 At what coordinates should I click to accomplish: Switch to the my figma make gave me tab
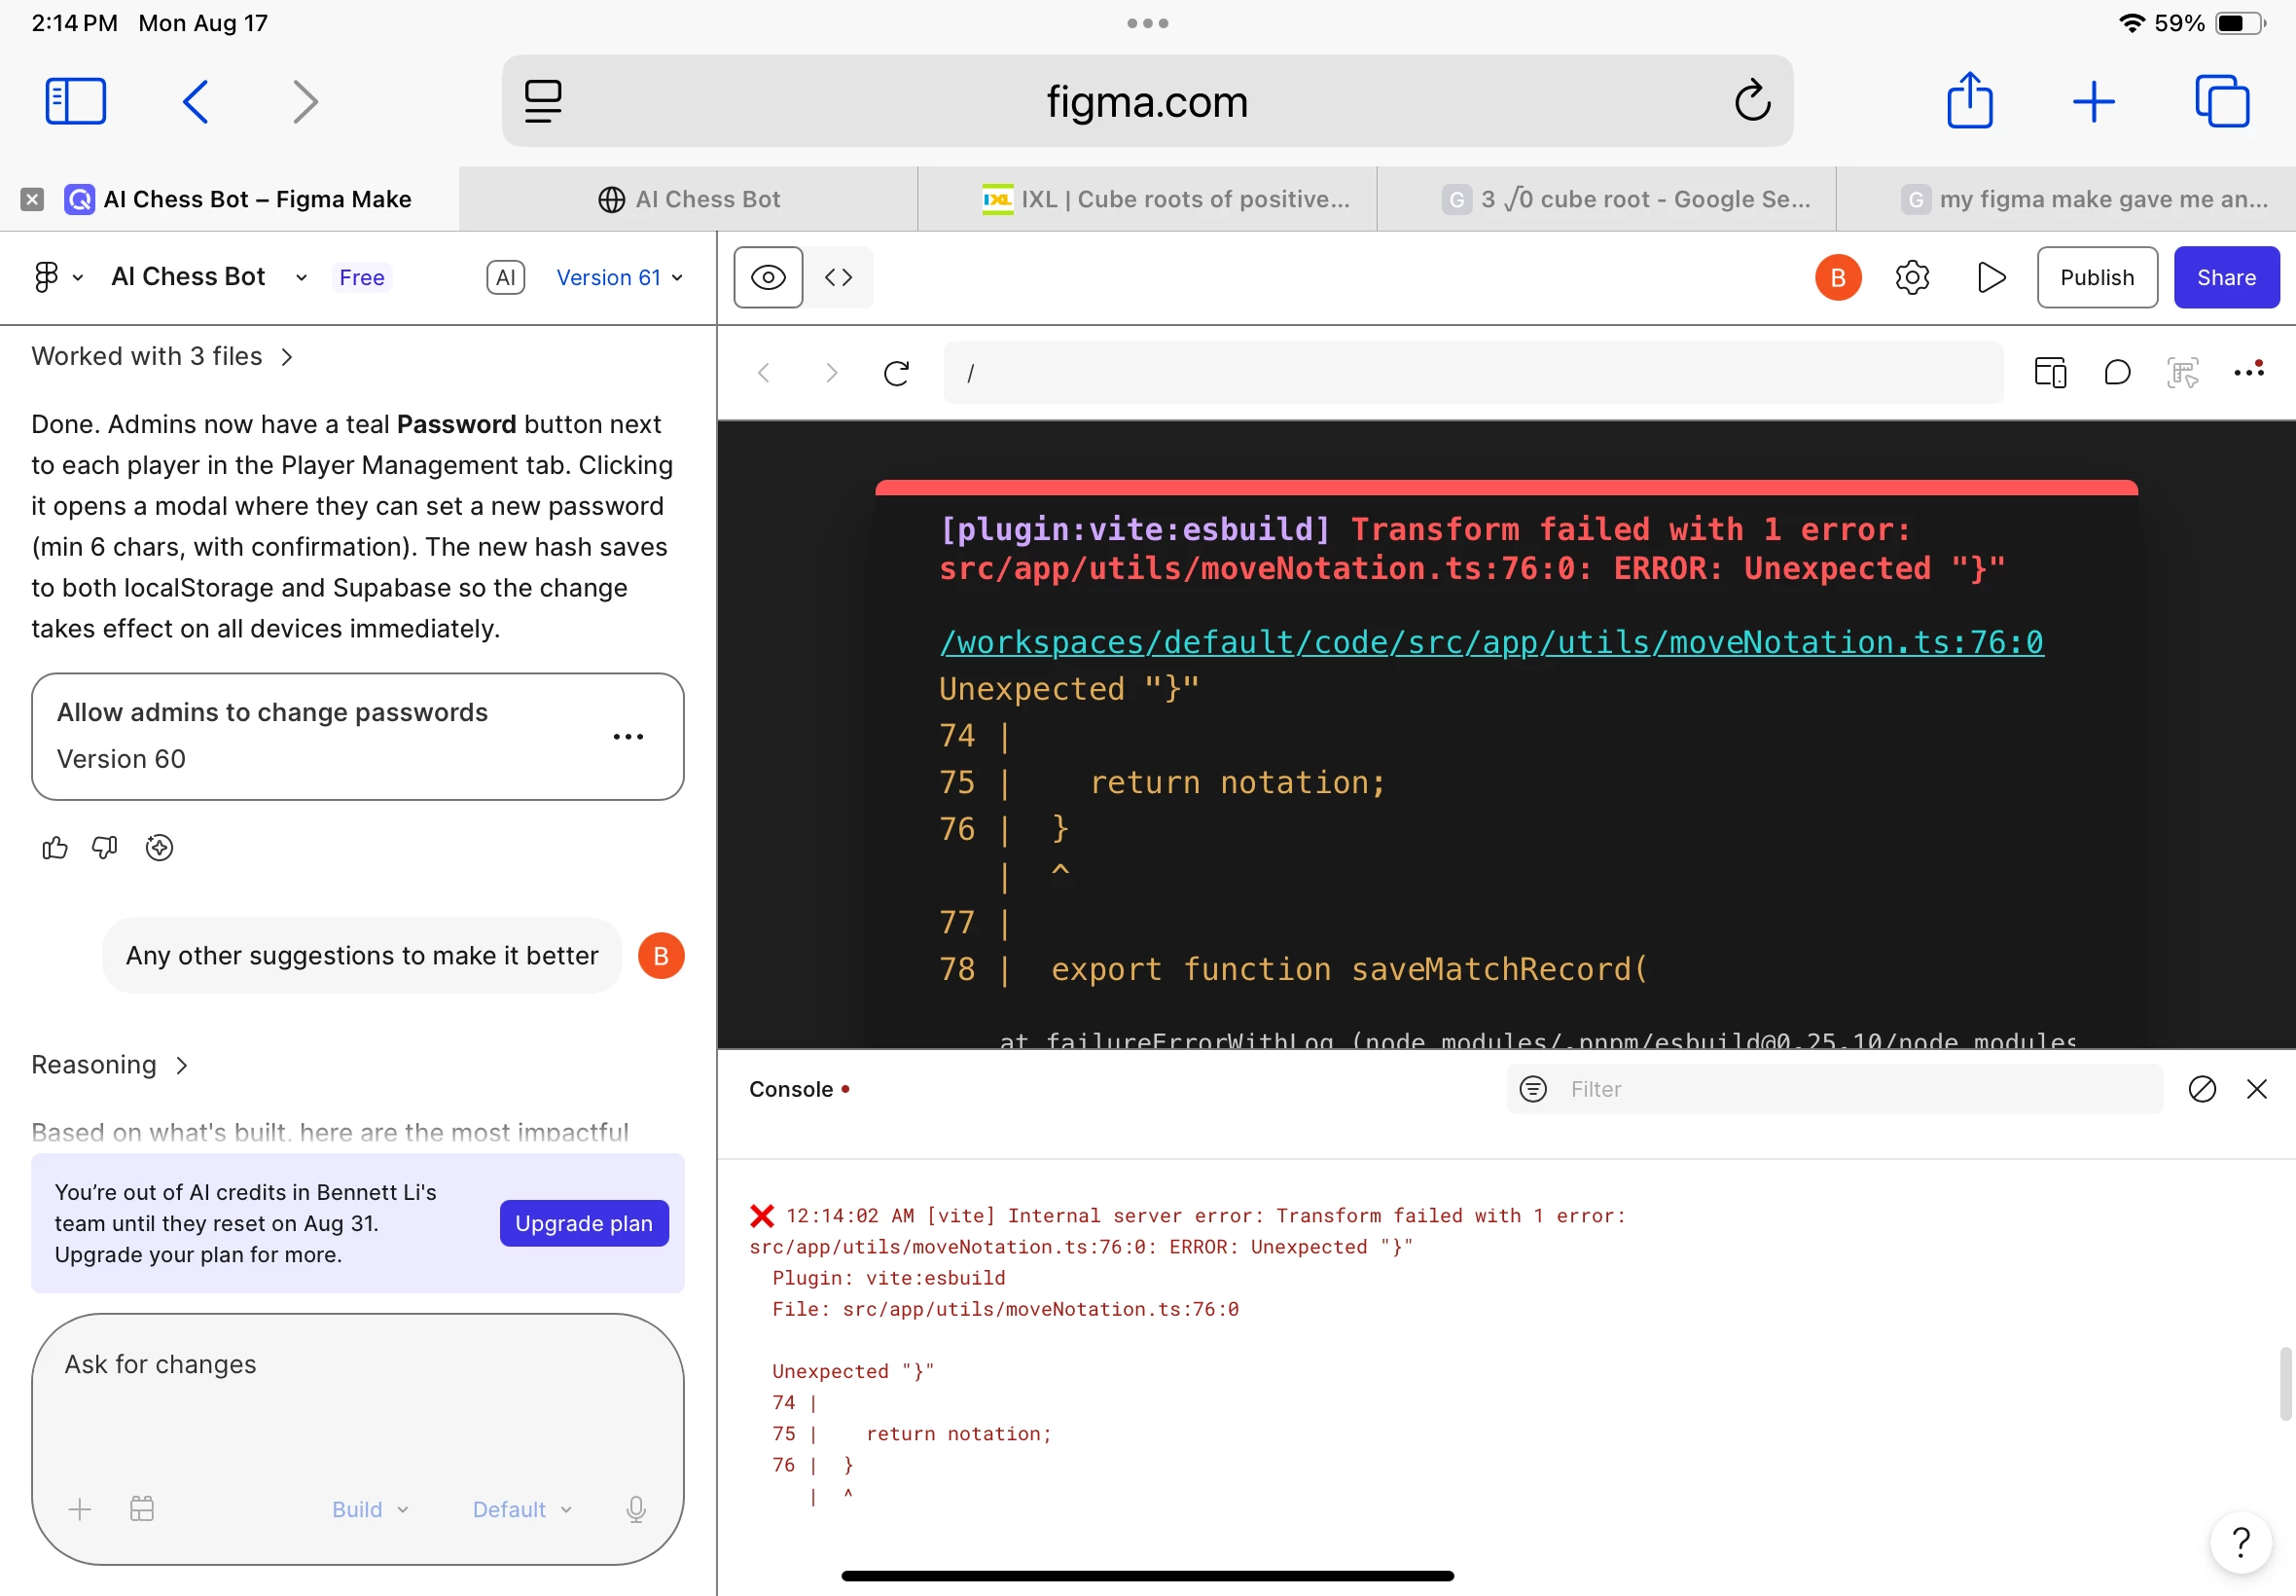(x=2066, y=199)
